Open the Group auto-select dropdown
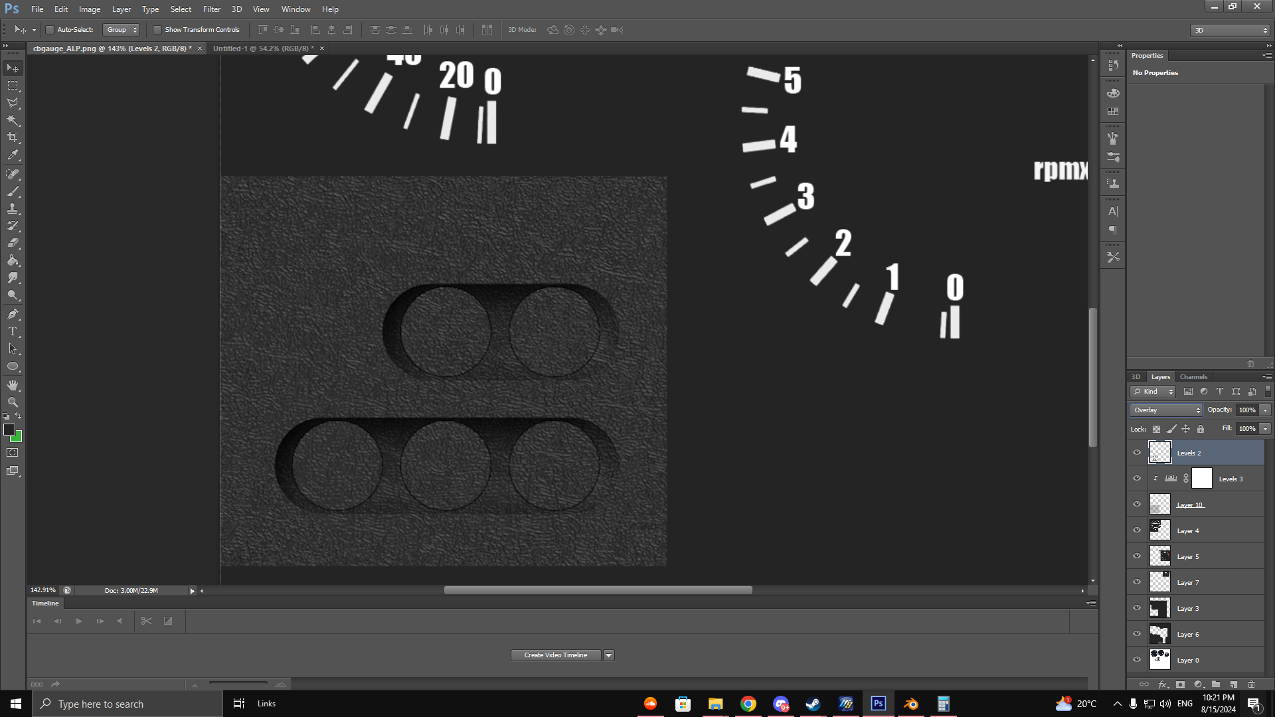The width and height of the screenshot is (1275, 717). coord(122,30)
